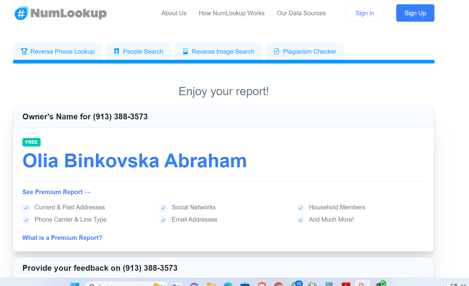Click the checkmark beside Current & Past Addresses
Screen dimensions: 469x286
[x=26, y=208]
